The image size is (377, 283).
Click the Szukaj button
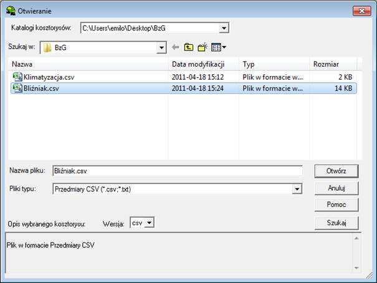(336, 222)
